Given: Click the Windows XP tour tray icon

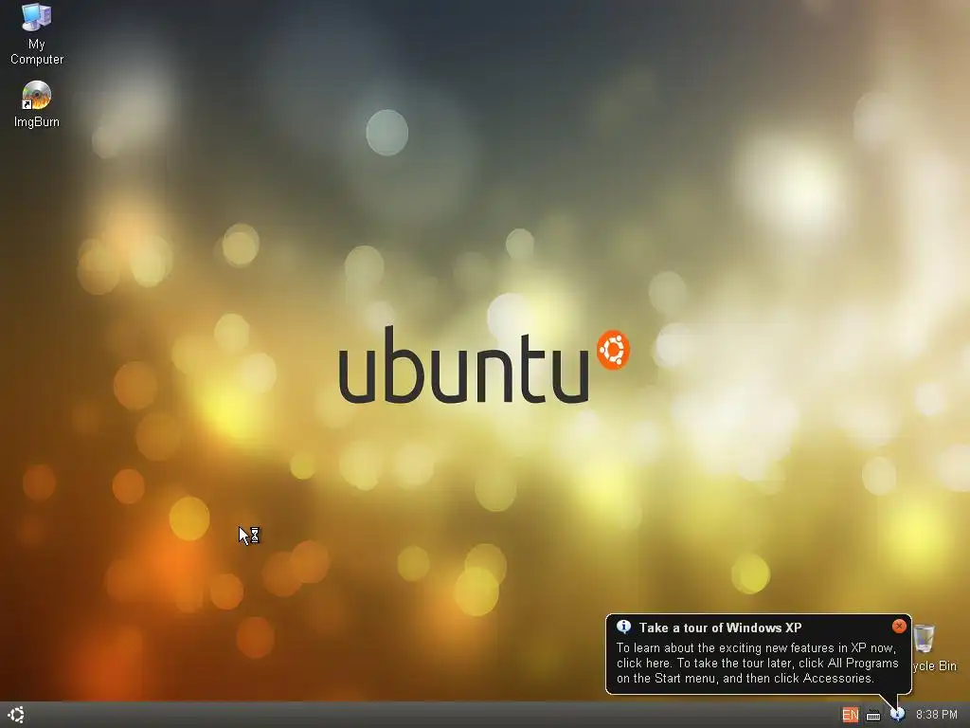Looking at the screenshot, I should point(898,715).
